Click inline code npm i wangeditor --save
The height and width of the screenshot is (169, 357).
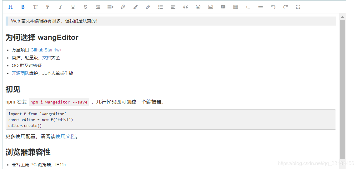pyautogui.click(x=59, y=102)
